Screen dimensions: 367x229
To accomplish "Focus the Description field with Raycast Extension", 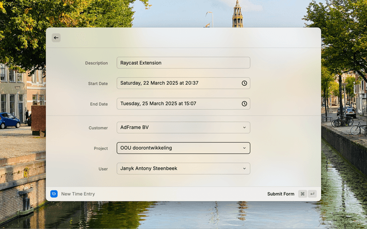I will (x=183, y=63).
